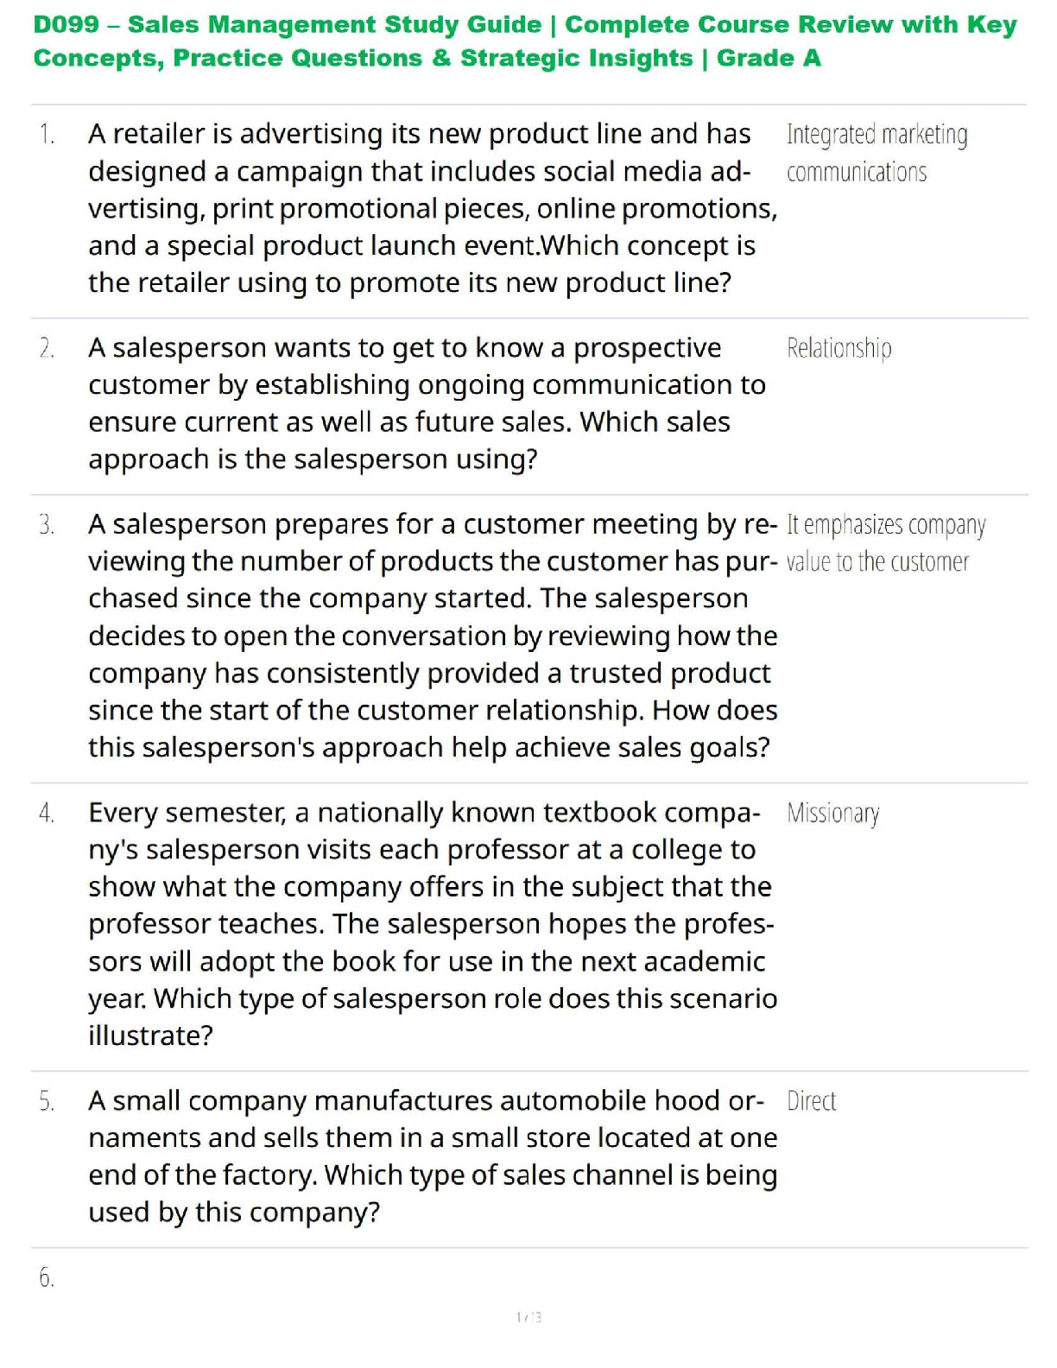1057x1368 pixels.
Task: Click the empty question number 6 marker
Action: click(x=47, y=1277)
